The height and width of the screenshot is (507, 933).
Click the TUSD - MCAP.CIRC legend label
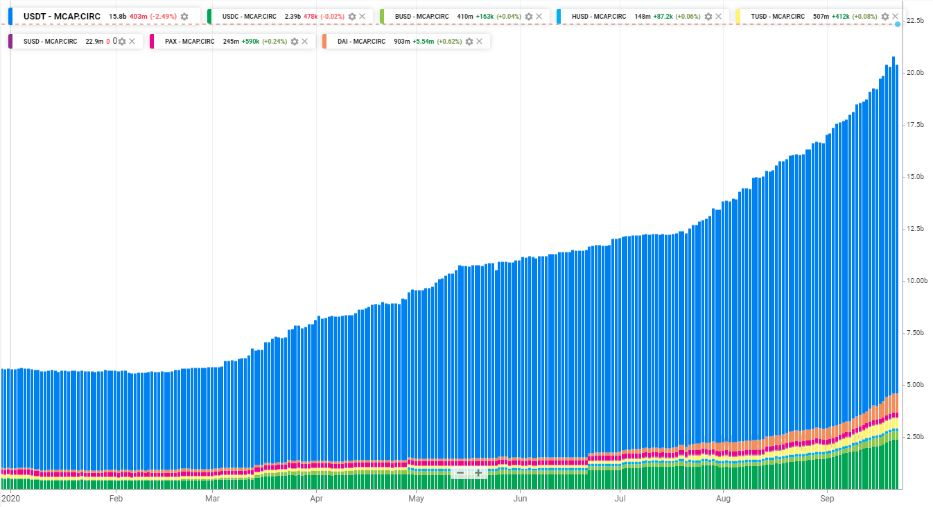click(x=778, y=17)
